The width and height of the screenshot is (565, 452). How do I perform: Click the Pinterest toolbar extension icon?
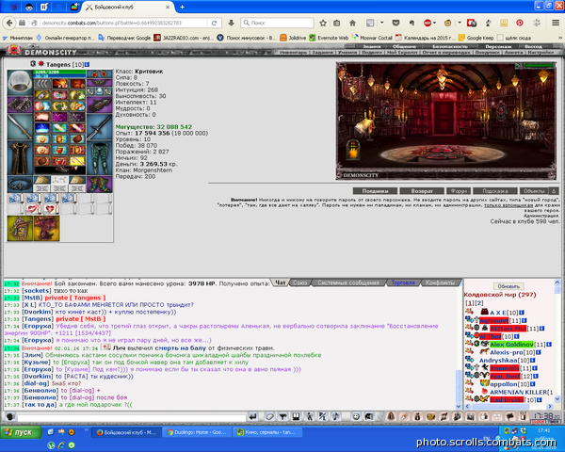(520, 23)
